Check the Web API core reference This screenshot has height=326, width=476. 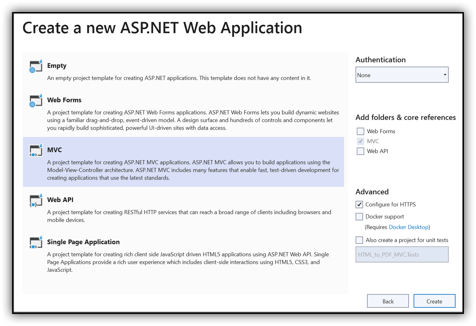[x=360, y=151]
